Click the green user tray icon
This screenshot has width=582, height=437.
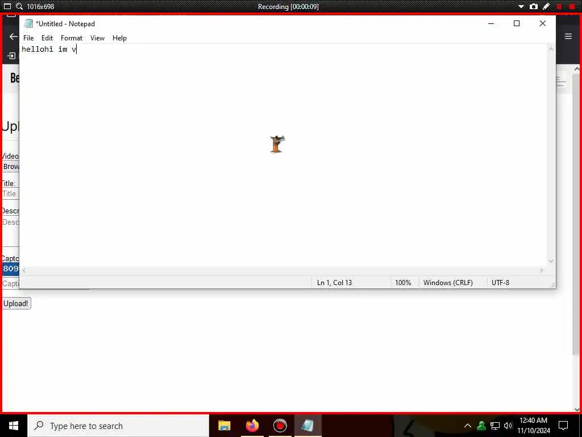481,426
